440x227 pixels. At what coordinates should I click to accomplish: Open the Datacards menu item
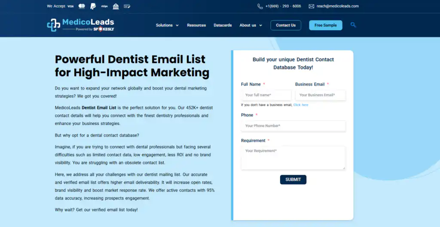pos(223,25)
